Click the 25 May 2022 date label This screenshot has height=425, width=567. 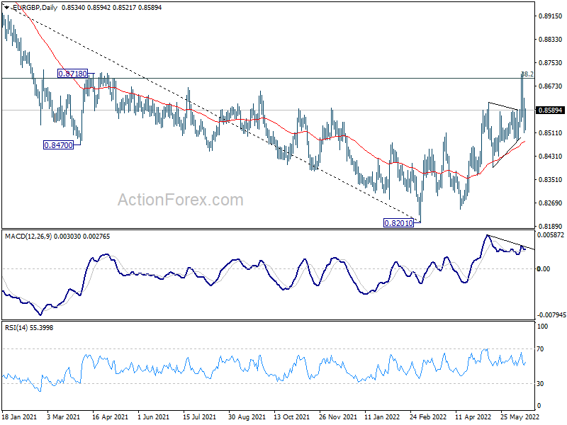click(x=520, y=417)
